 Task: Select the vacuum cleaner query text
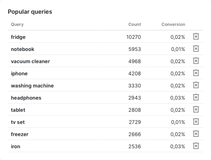click(30, 61)
